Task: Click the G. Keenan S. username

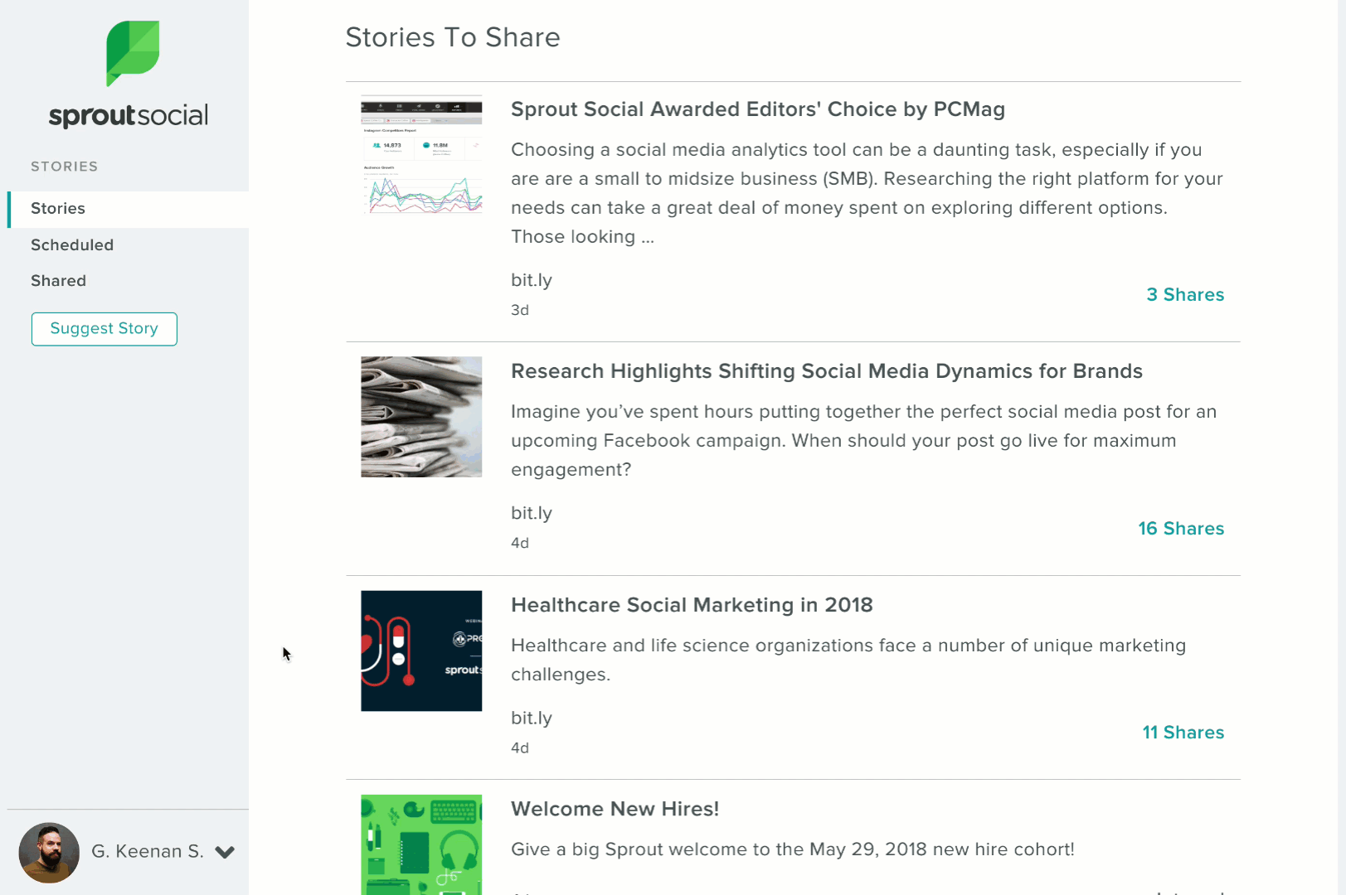Action: (x=148, y=852)
